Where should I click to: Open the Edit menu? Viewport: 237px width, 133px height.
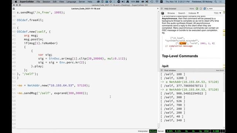54,1
